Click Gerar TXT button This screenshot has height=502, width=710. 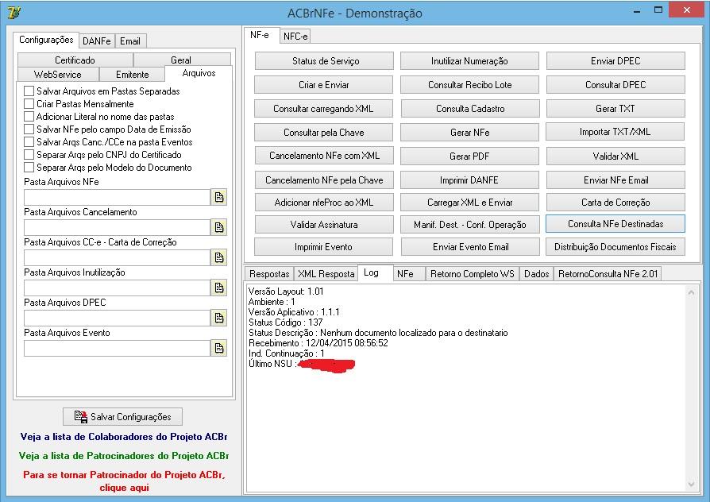pyautogui.click(x=615, y=109)
